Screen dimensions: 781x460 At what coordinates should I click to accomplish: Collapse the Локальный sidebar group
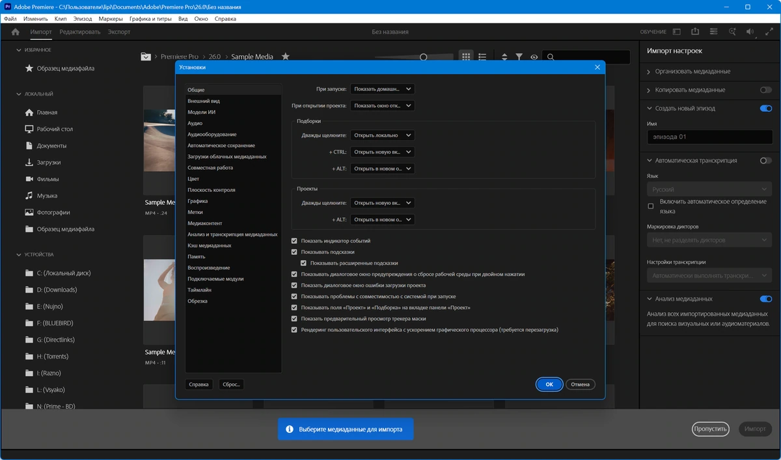pyautogui.click(x=18, y=94)
